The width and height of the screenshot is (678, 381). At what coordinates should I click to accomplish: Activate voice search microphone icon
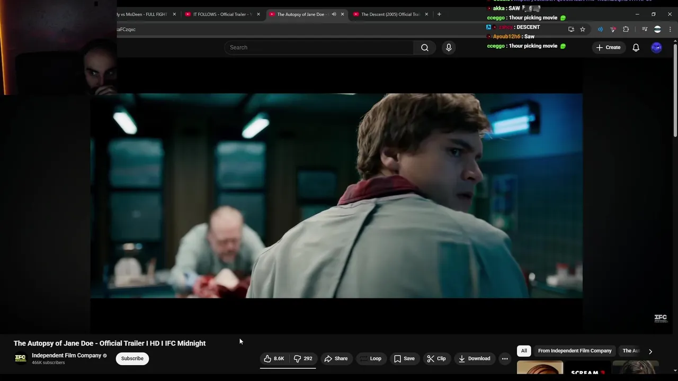(449, 48)
